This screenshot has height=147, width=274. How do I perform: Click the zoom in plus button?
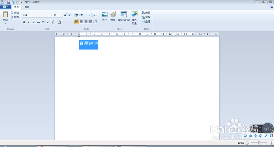coord(272,143)
